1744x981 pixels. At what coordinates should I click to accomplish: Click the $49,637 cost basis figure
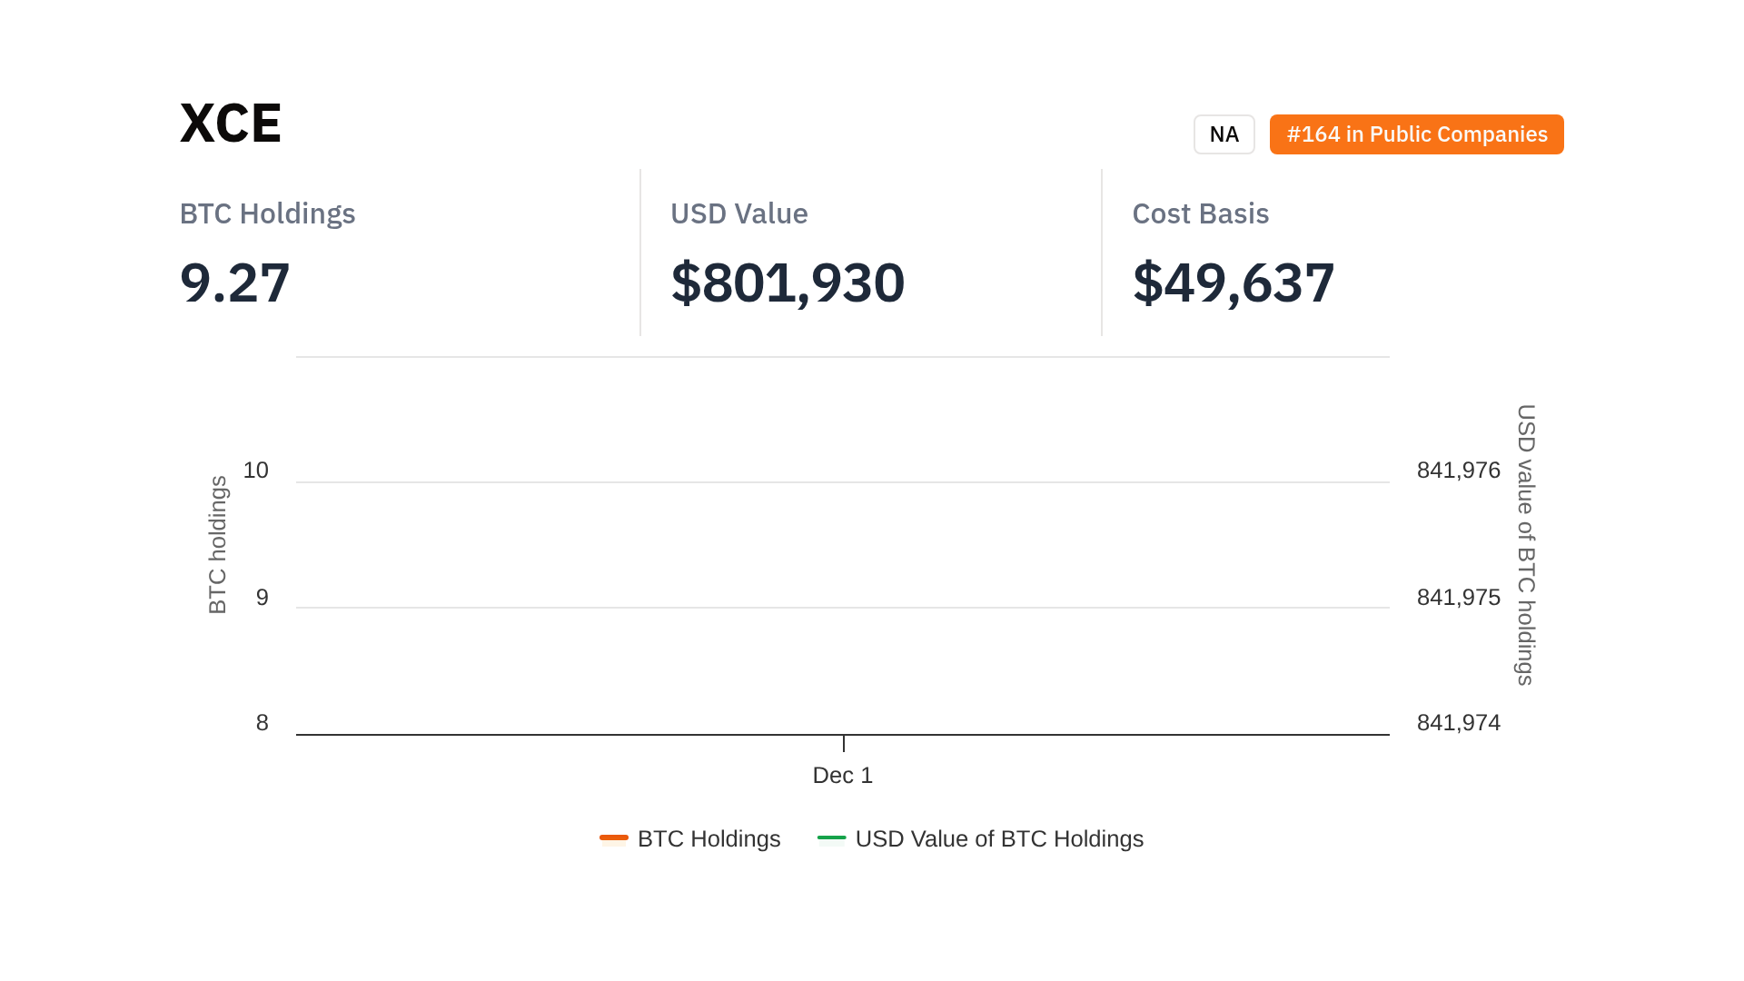click(1233, 282)
